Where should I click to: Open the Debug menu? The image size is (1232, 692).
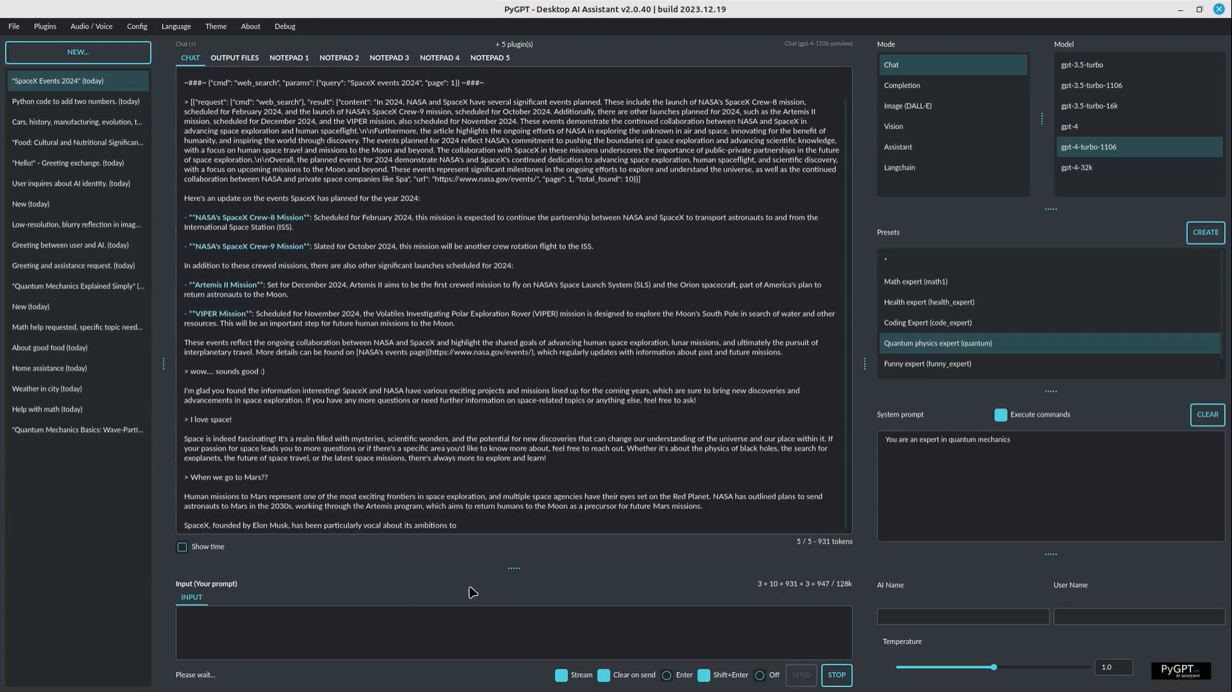(285, 26)
